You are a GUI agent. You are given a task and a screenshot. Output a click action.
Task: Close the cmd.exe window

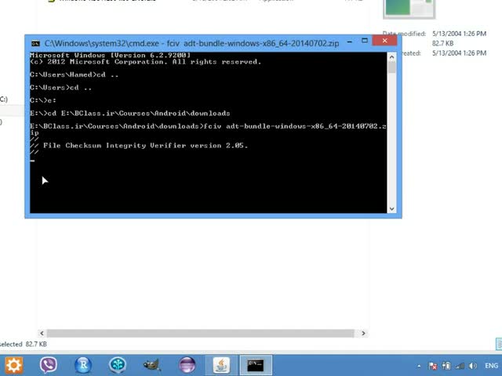point(384,41)
